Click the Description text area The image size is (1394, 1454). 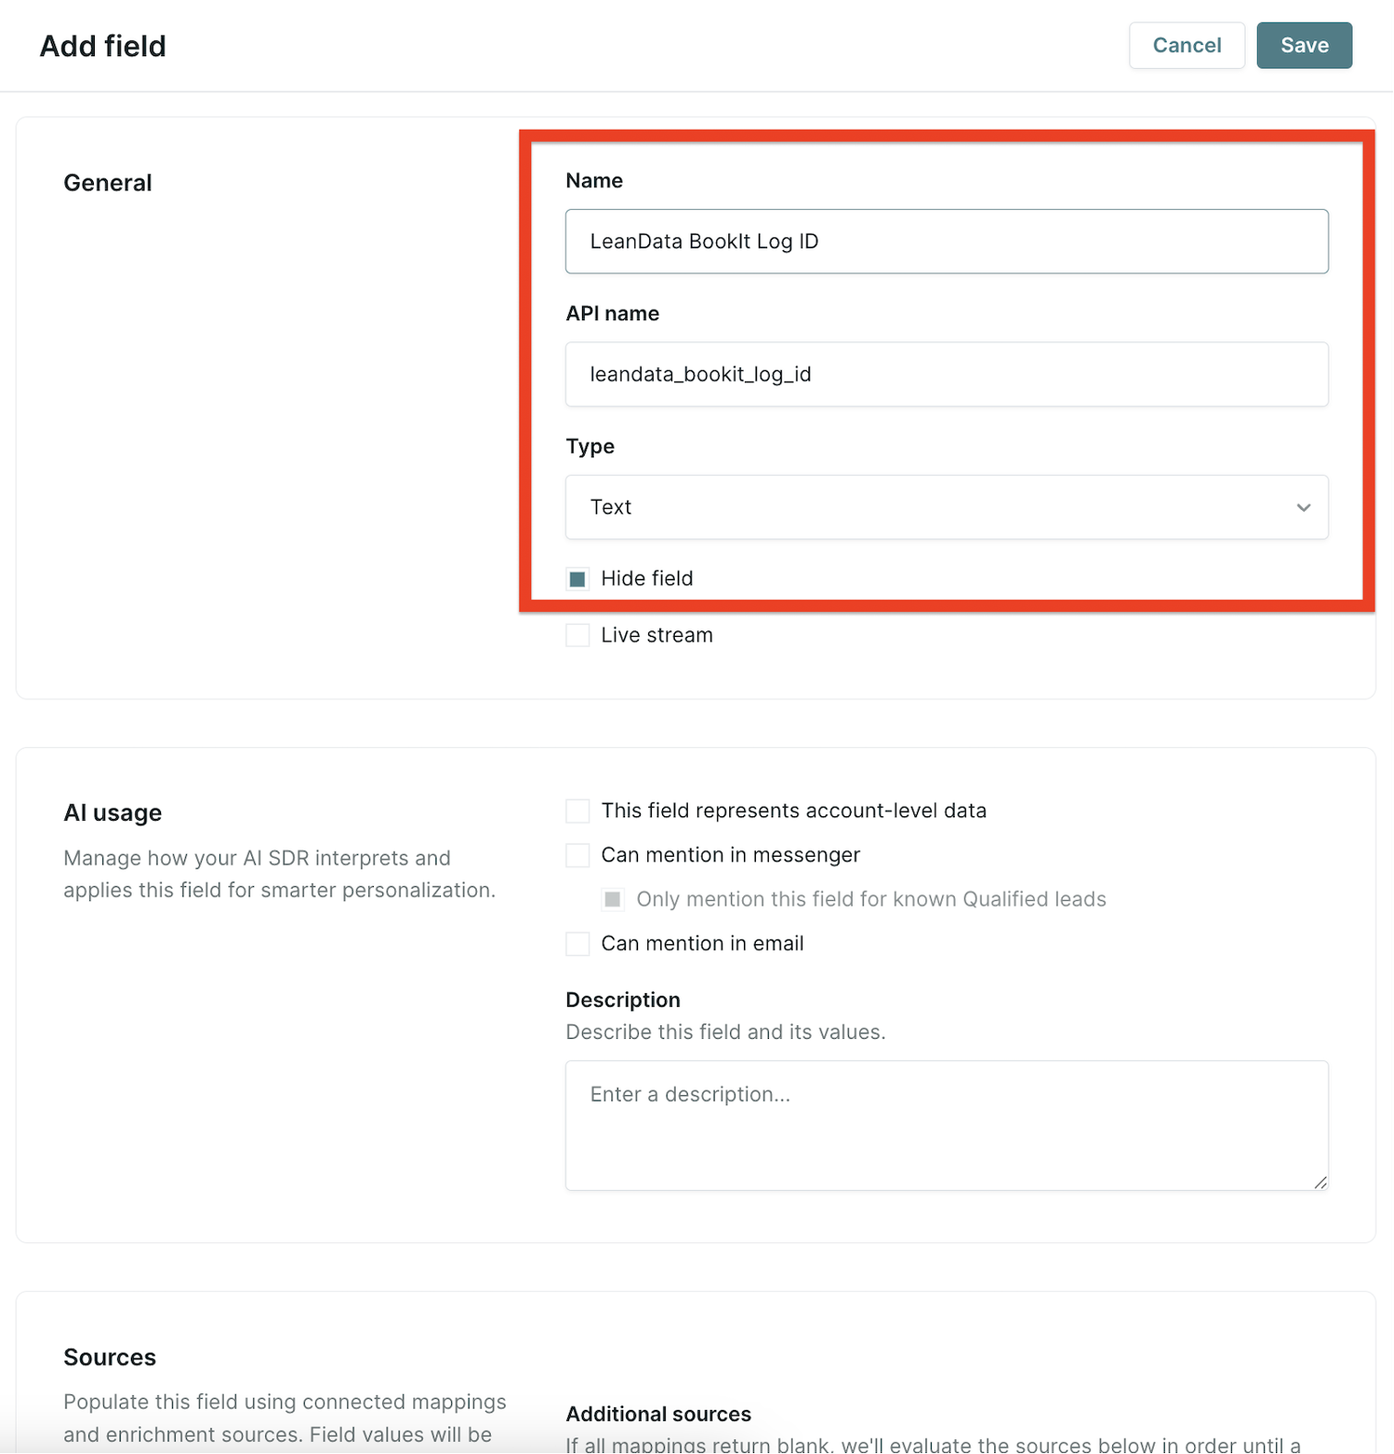[x=946, y=1125]
